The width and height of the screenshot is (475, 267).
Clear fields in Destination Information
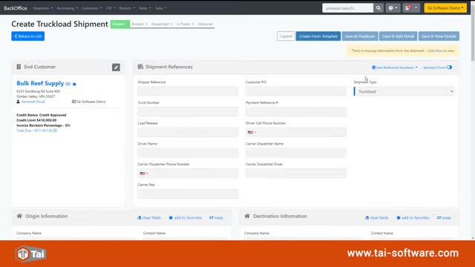(377, 217)
